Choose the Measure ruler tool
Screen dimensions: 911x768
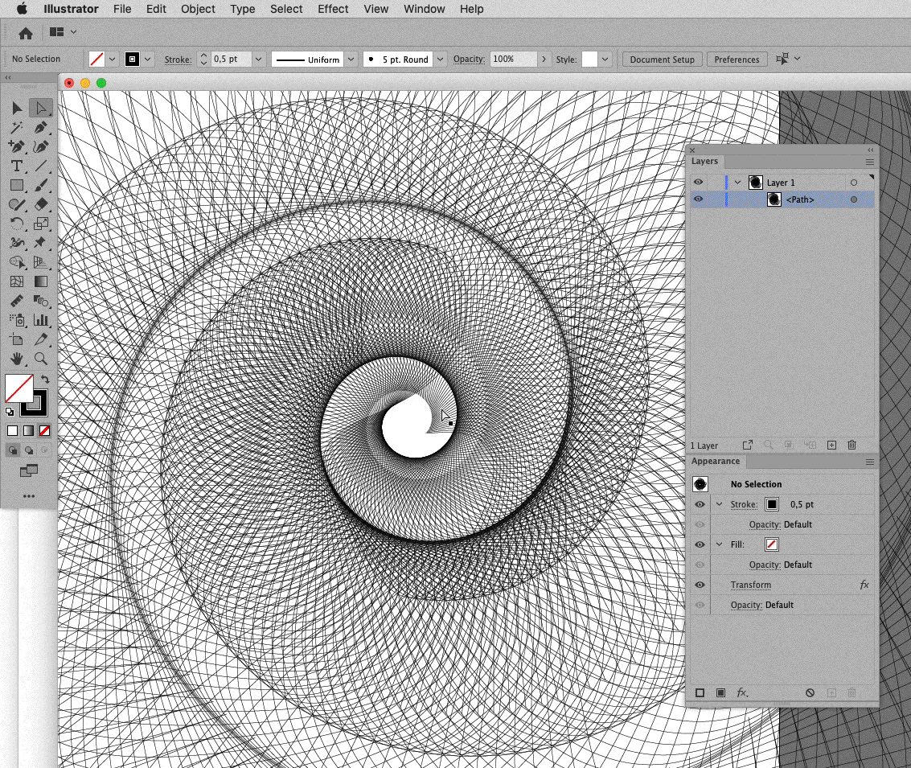click(x=17, y=301)
